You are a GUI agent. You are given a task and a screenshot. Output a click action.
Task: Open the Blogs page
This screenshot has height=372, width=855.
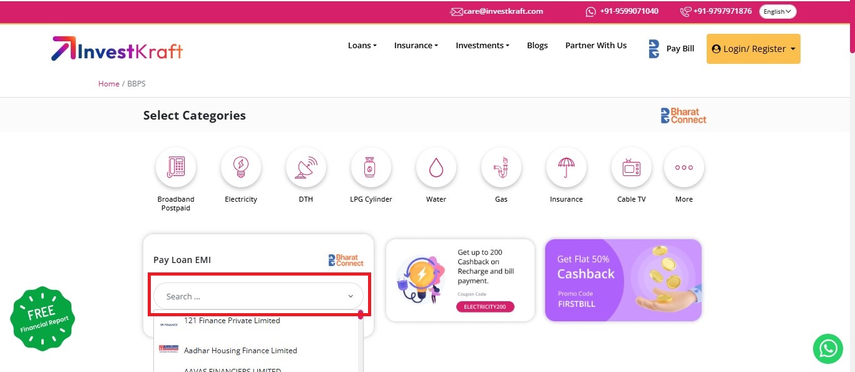(x=537, y=46)
